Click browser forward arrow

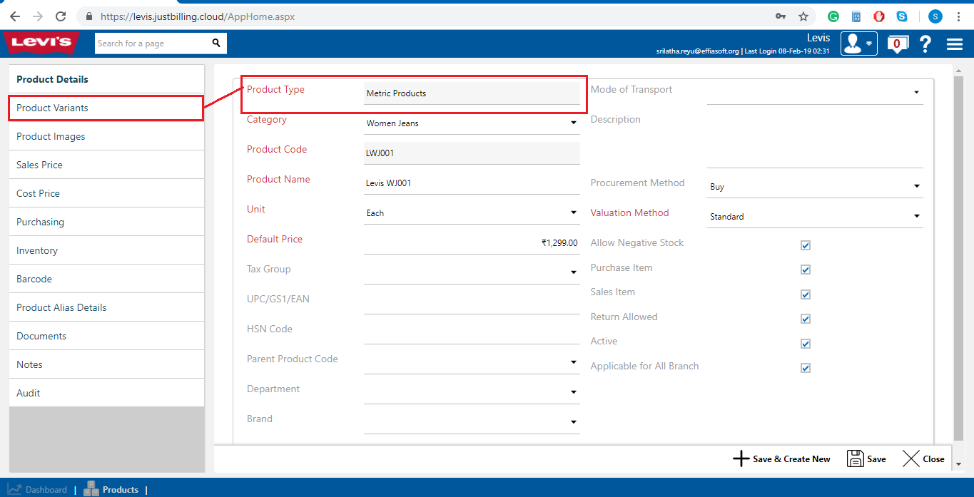pyautogui.click(x=38, y=16)
